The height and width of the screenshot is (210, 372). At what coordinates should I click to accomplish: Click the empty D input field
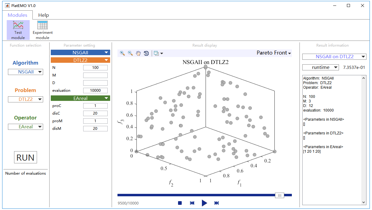95,83
